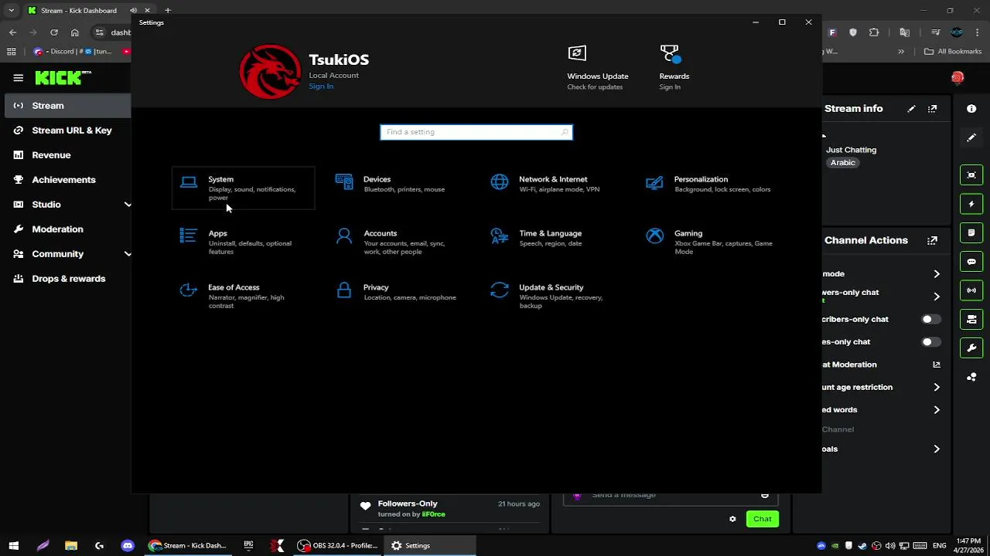Viewport: 990px width, 556px height.
Task: Focus the Find a setting search box
Action: pyautogui.click(x=476, y=132)
